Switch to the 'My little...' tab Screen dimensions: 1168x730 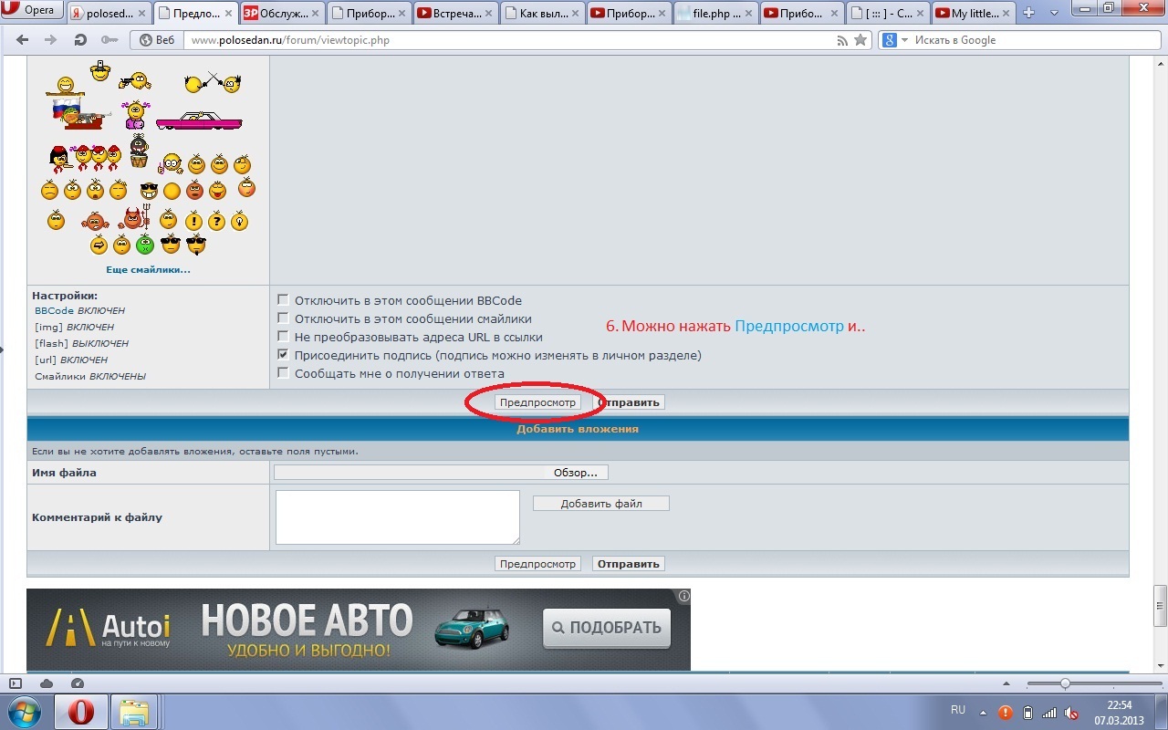[x=974, y=14]
